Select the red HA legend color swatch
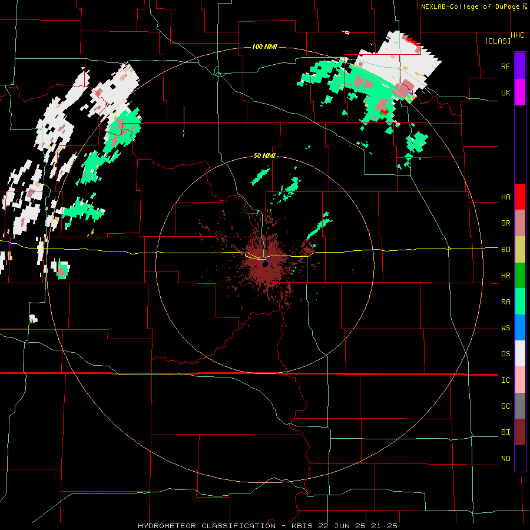The width and height of the screenshot is (530, 530). pos(520,197)
